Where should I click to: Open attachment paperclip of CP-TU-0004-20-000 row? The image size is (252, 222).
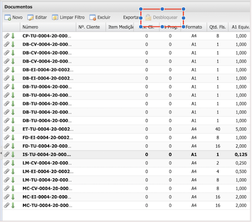coord(7,36)
